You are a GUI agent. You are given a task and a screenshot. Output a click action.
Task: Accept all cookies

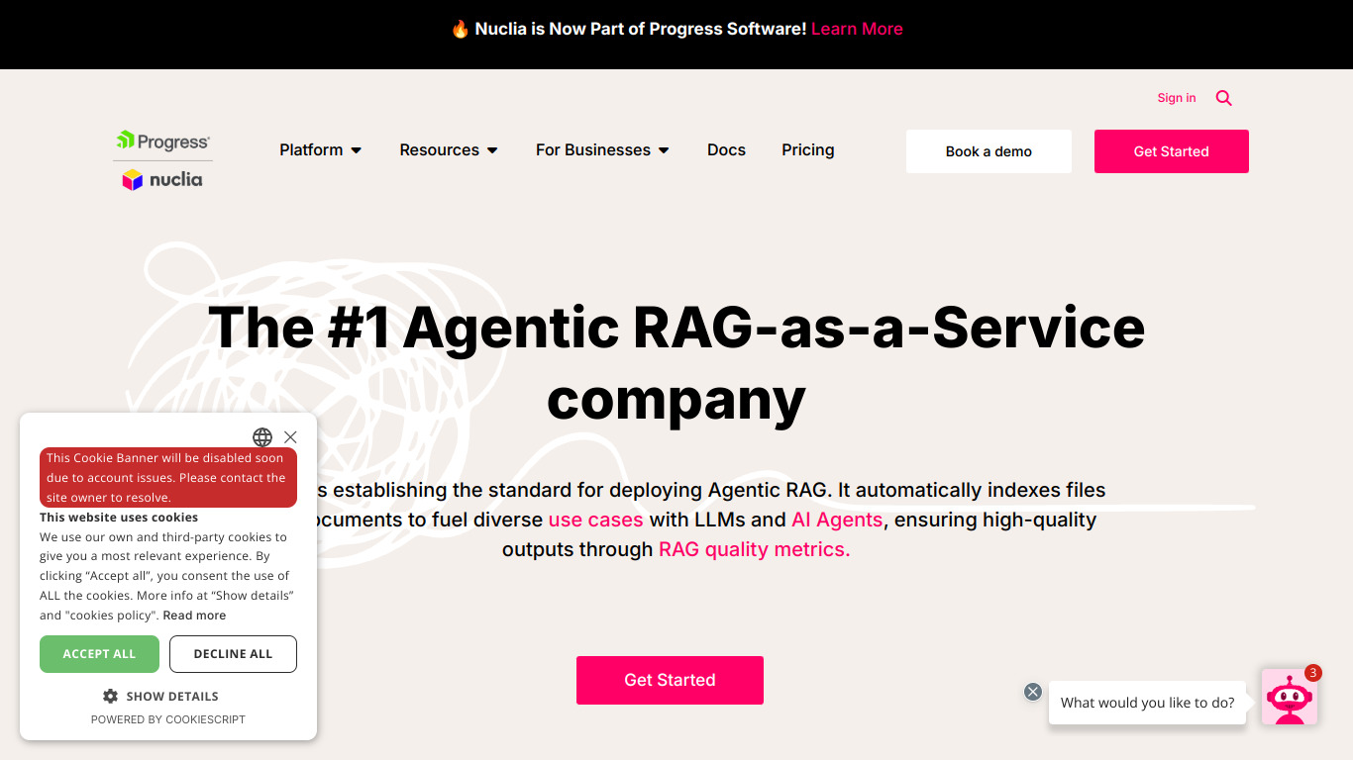click(x=99, y=654)
